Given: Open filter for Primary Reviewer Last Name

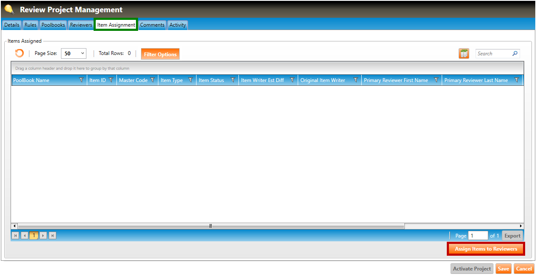Looking at the screenshot, I should 516,80.
